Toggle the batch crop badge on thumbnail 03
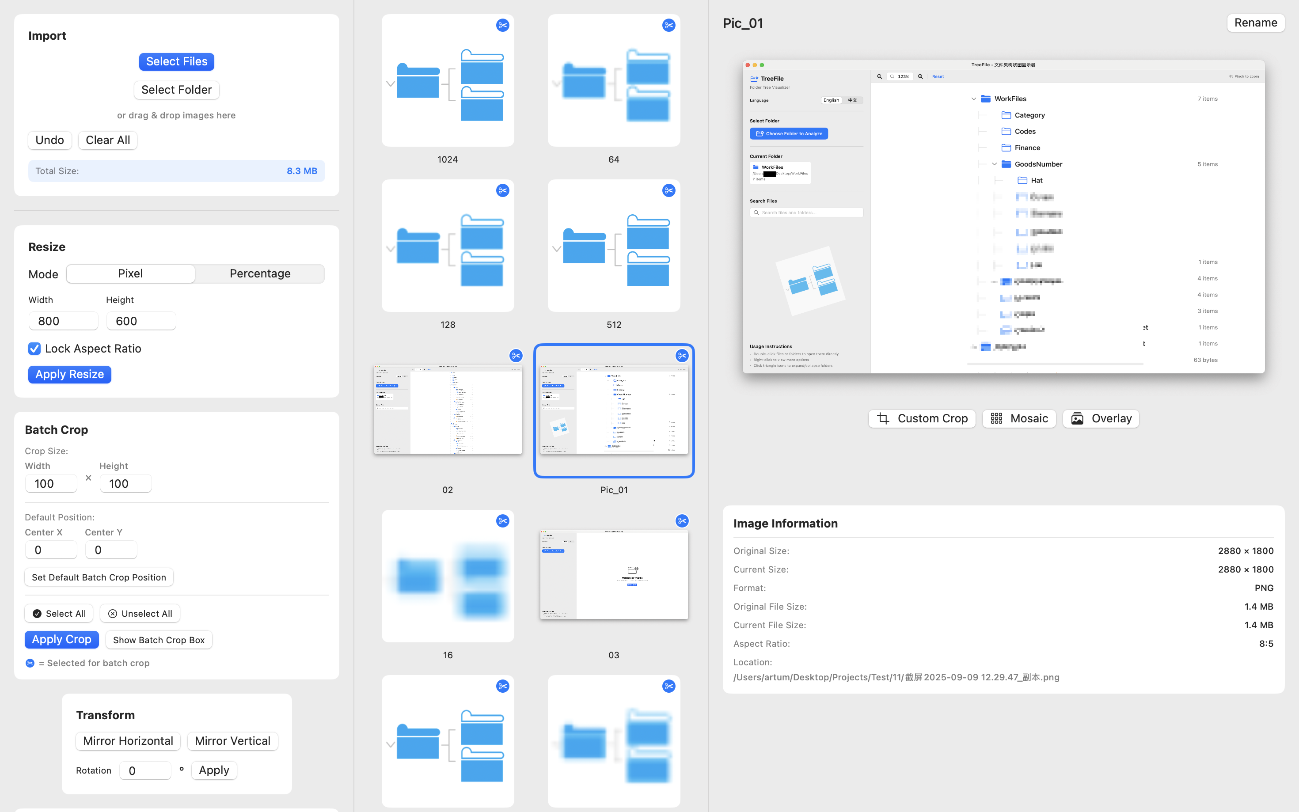This screenshot has height=812, width=1299. coord(681,521)
